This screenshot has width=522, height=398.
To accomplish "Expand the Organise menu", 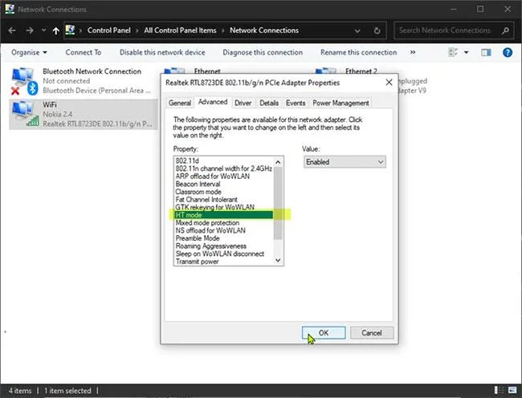I will pyautogui.click(x=29, y=52).
